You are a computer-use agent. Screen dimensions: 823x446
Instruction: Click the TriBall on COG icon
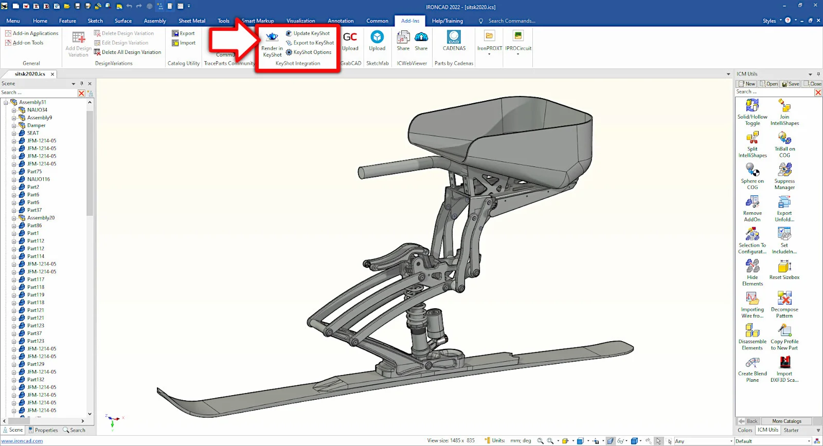point(784,139)
